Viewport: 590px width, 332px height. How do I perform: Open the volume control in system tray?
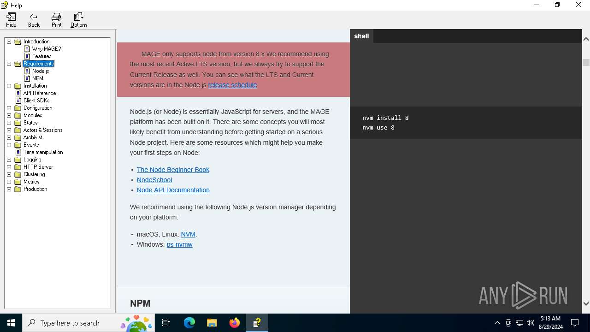531,323
